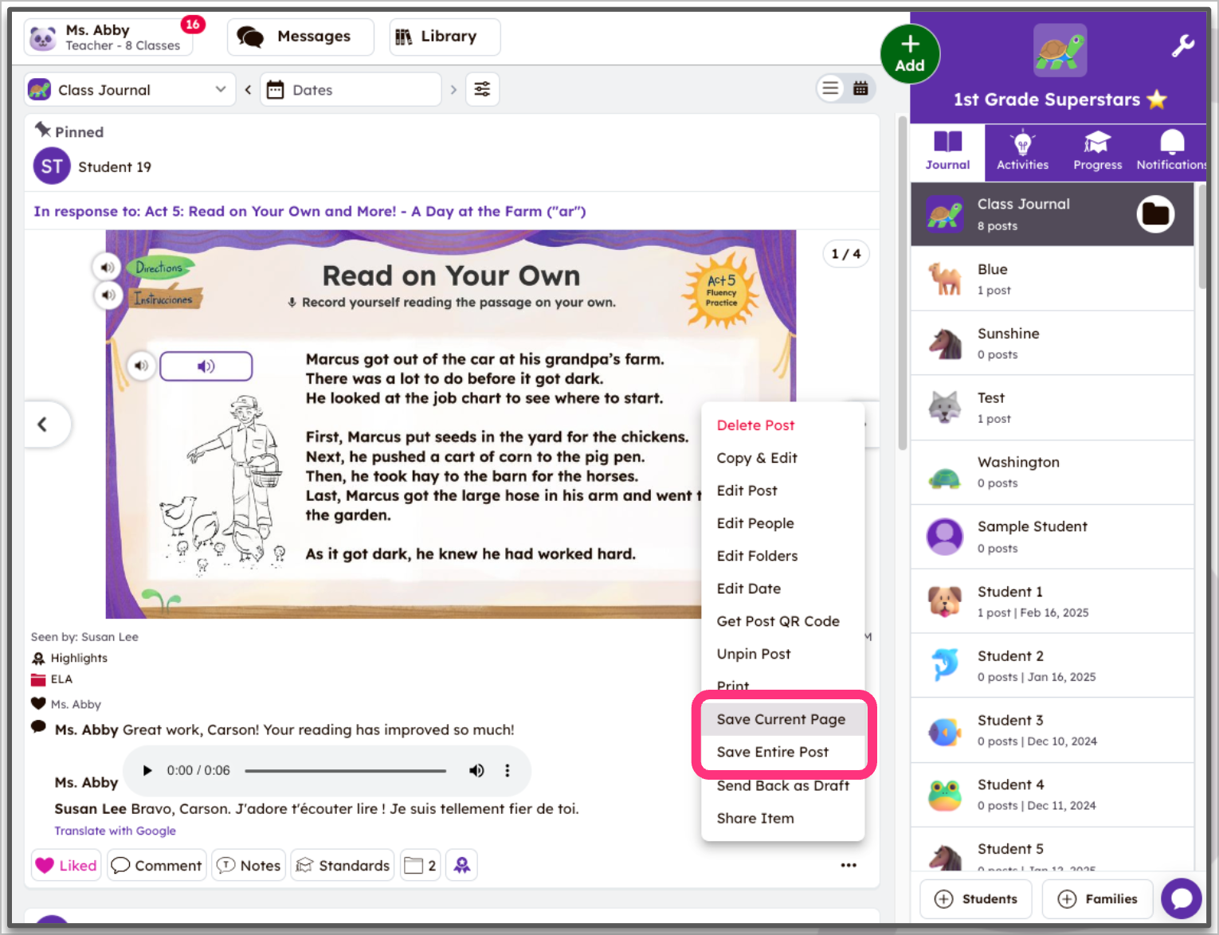Open filter options beside the Dates field

coord(482,88)
